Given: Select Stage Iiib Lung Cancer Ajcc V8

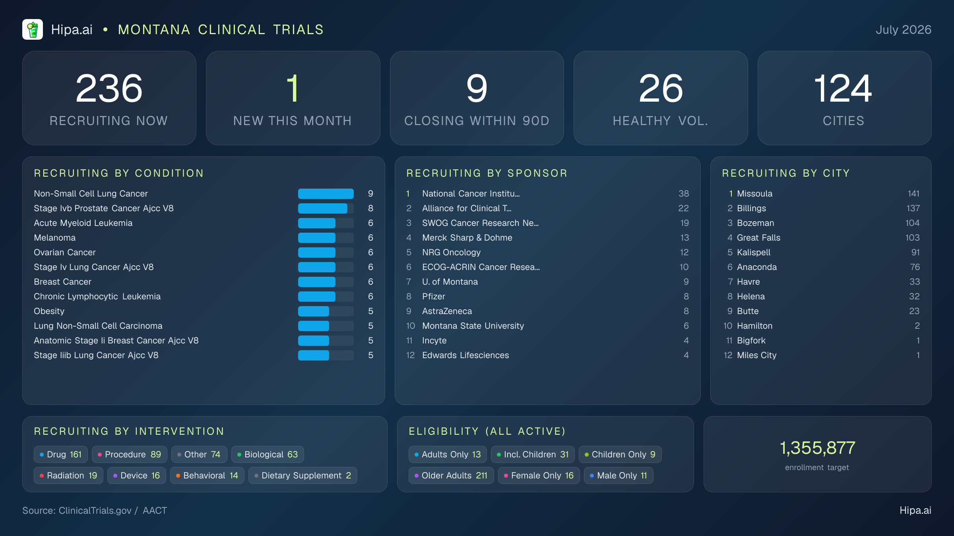Looking at the screenshot, I should click(204, 355).
